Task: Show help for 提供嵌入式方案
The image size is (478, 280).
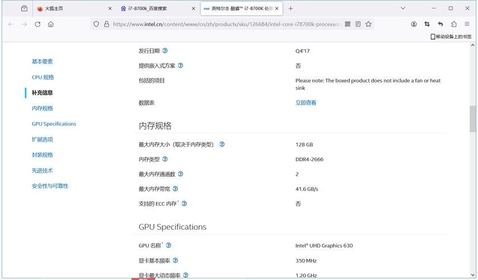Action: pos(180,66)
